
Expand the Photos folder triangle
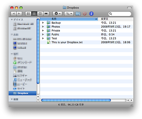43,27
